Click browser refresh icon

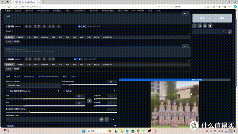(9, 7)
